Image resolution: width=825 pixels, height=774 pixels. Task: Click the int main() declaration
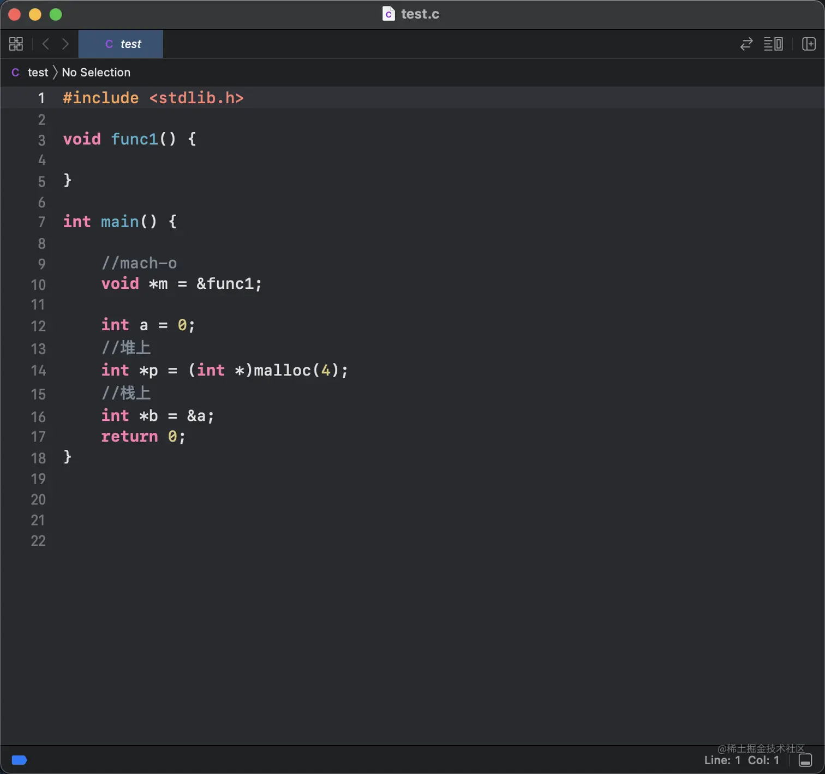click(119, 221)
